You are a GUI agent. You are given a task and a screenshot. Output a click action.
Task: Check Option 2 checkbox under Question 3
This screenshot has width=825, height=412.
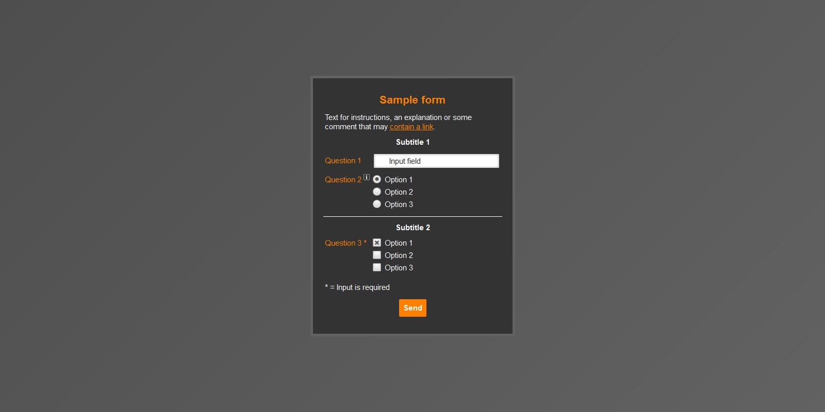coord(377,255)
